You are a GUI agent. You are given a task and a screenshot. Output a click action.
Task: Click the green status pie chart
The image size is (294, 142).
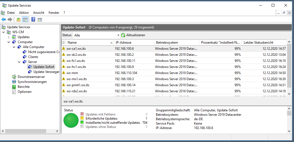click(x=71, y=120)
